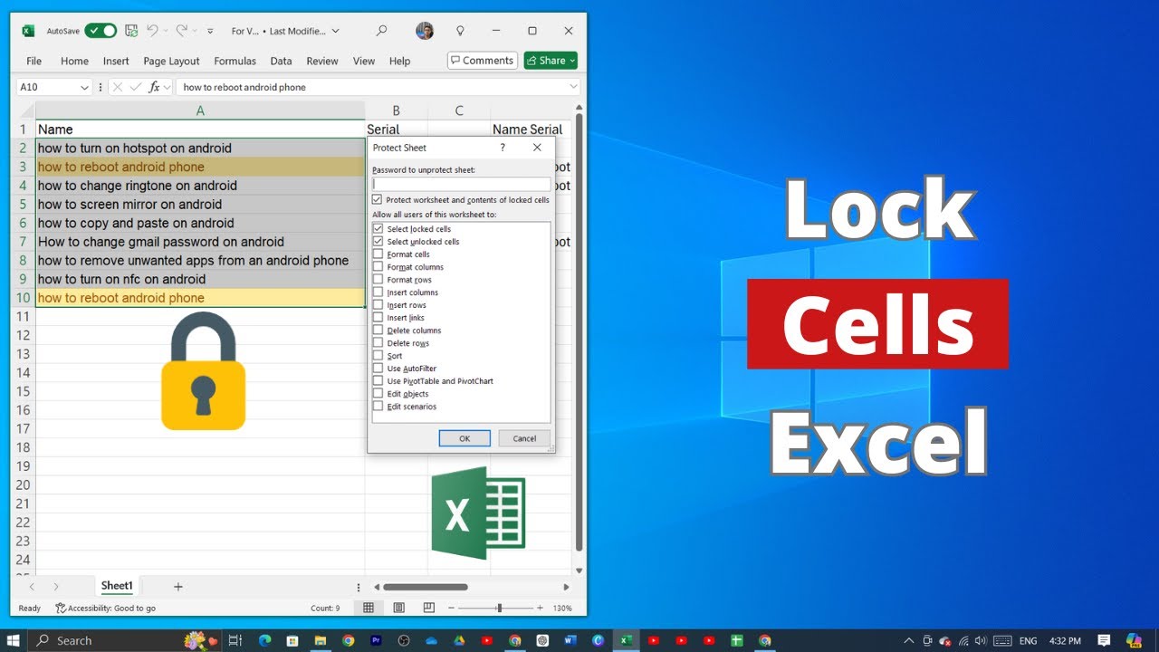This screenshot has height=652, width=1159.
Task: Expand the Name Box dropdown
Action: [x=84, y=88]
